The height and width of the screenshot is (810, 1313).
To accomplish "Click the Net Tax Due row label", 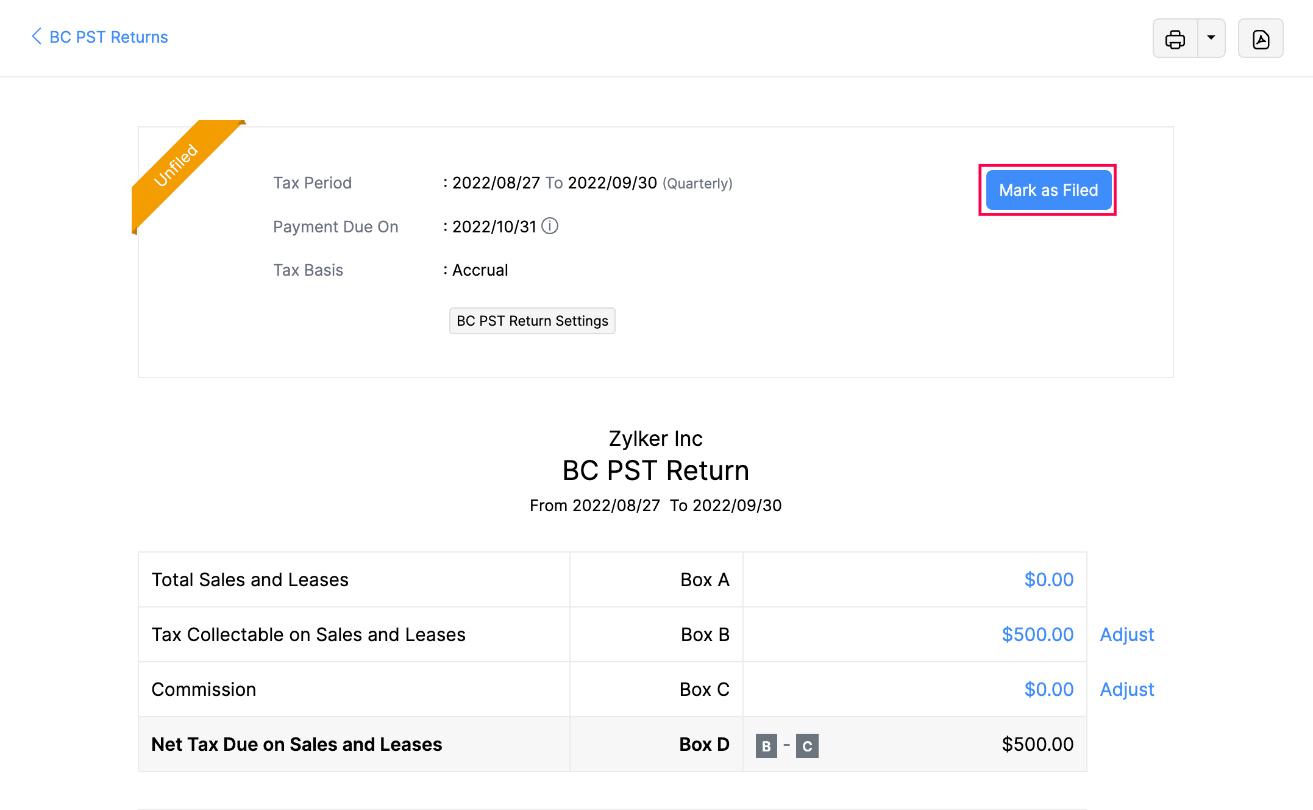I will click(296, 744).
